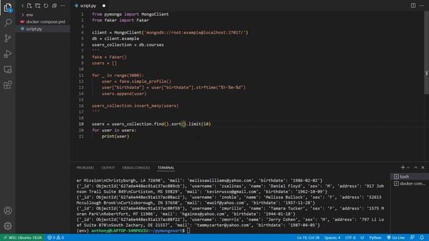Select Python language mode
Viewport: 429px width, 241px height.
[x=375, y=238]
